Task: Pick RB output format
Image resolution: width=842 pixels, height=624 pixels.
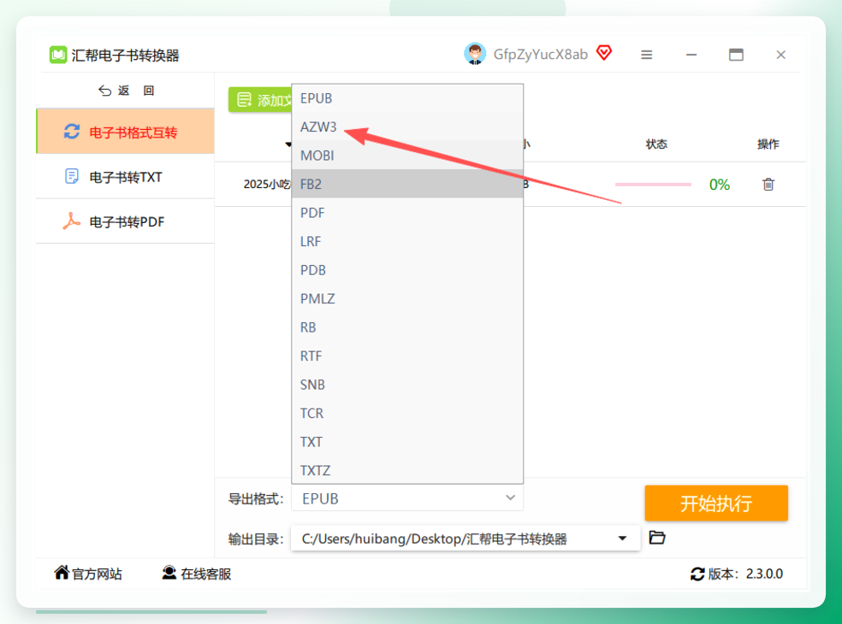Action: click(407, 327)
